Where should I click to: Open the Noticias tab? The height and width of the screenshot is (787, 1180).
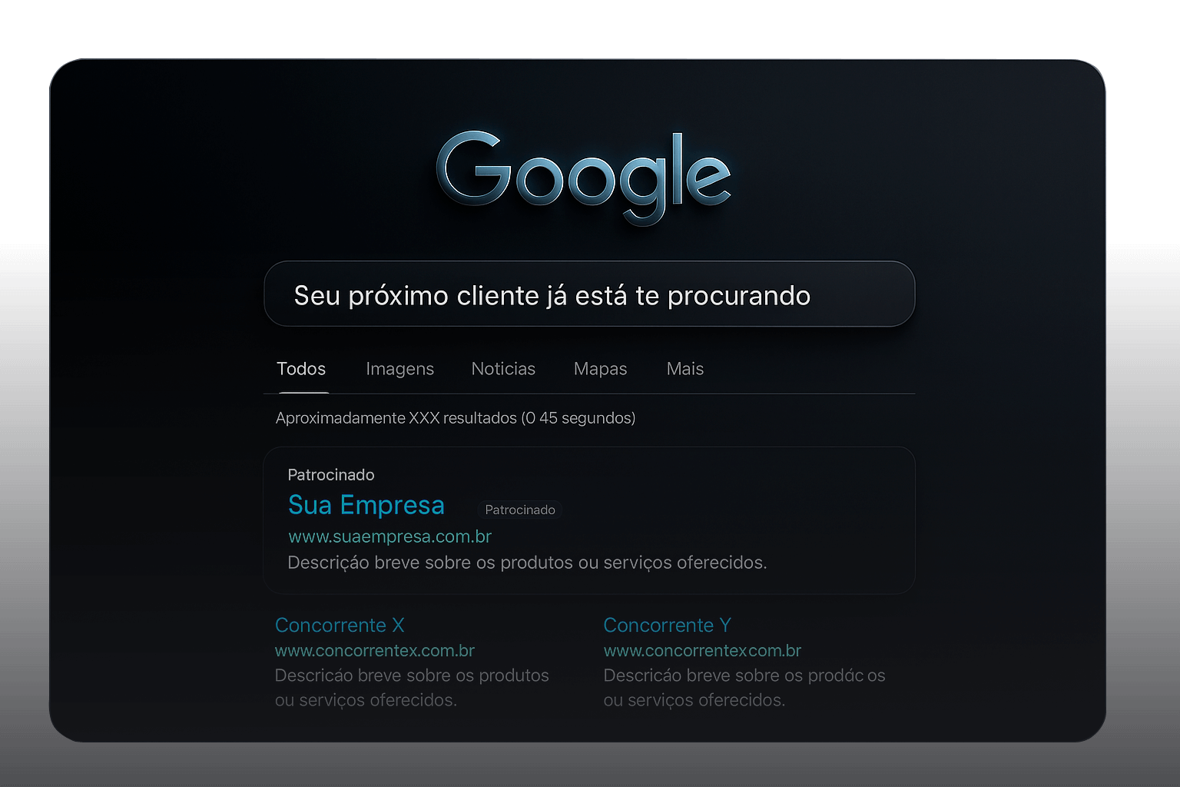pyautogui.click(x=503, y=370)
